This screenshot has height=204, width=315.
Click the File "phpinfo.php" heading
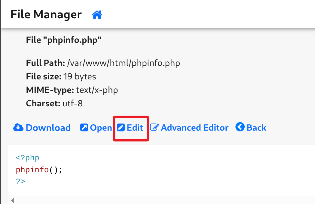(64, 40)
